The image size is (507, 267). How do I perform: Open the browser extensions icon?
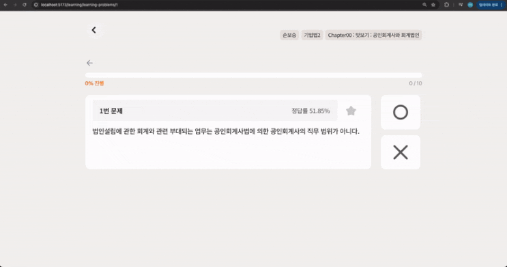point(446,5)
